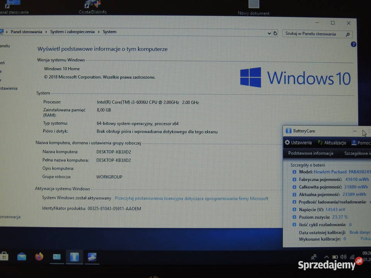Screen dimensions: 371x278
Task: Click the 64-bitowy system operacyjny text
Action: (x=138, y=124)
